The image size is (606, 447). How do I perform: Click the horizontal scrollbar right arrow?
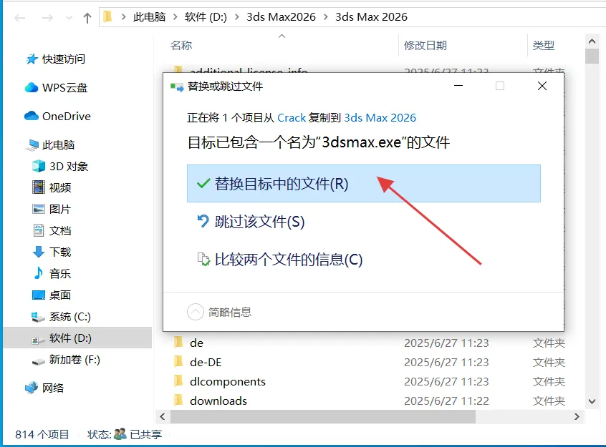tap(577, 416)
